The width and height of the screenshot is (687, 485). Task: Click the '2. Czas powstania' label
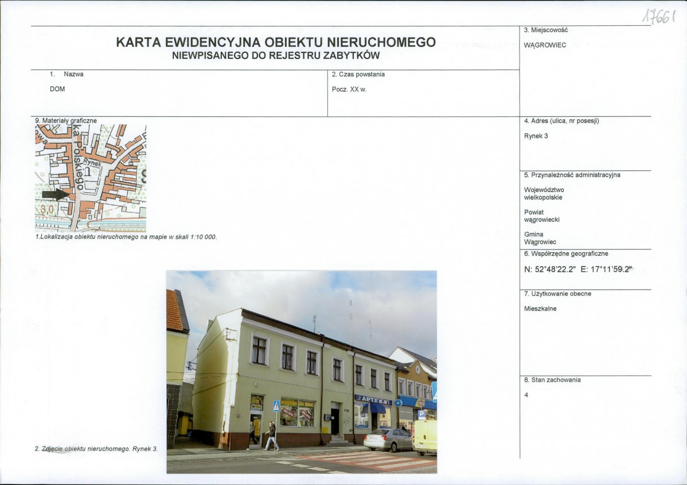coord(358,75)
